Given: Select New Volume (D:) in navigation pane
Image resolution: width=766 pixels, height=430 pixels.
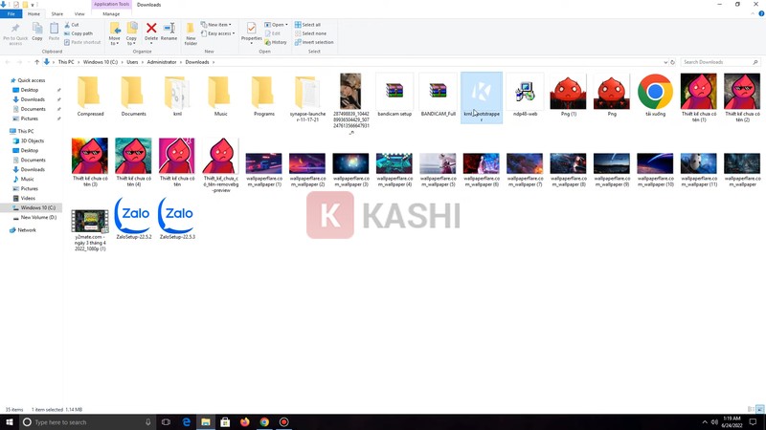Looking at the screenshot, I should point(38,217).
